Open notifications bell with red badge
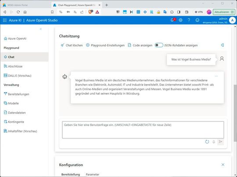 pyautogui.click(x=173, y=20)
